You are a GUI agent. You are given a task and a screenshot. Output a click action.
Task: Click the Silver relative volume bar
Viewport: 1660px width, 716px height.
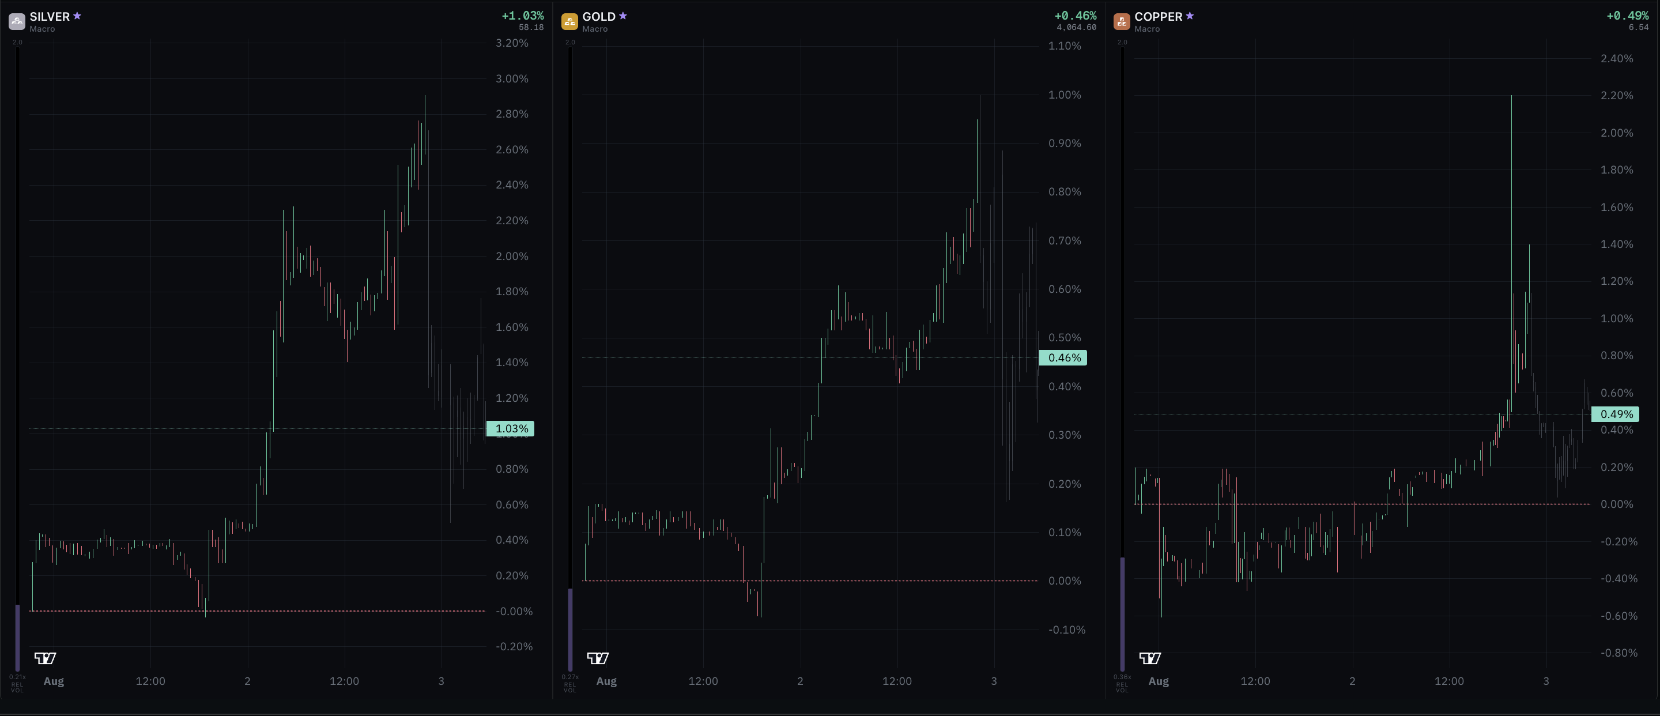[17, 638]
